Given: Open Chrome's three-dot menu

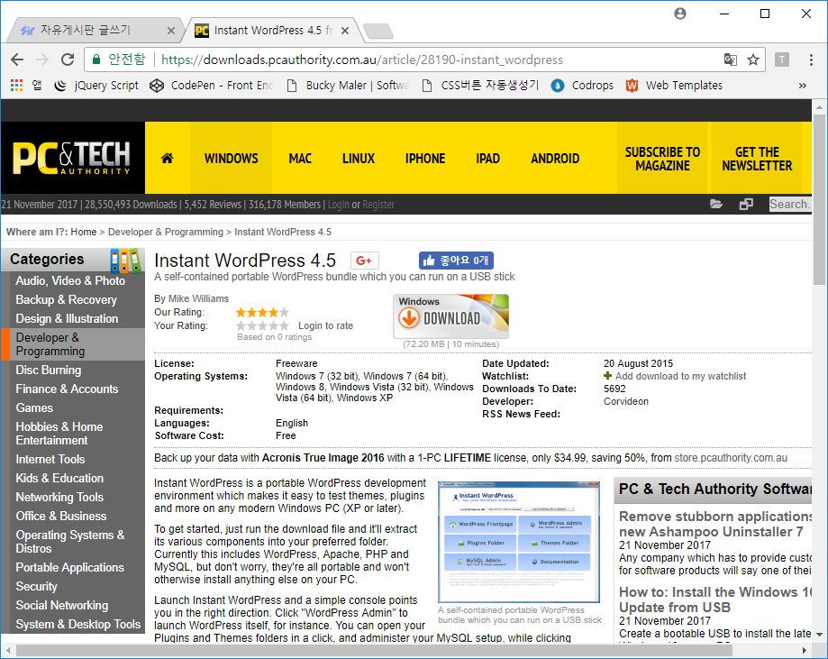Looking at the screenshot, I should (x=808, y=59).
